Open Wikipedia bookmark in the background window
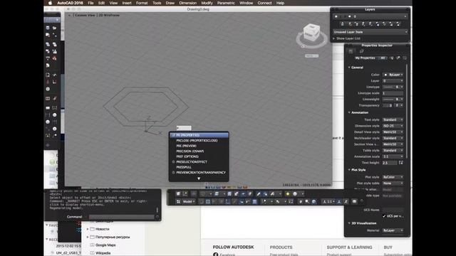 (x=103, y=253)
